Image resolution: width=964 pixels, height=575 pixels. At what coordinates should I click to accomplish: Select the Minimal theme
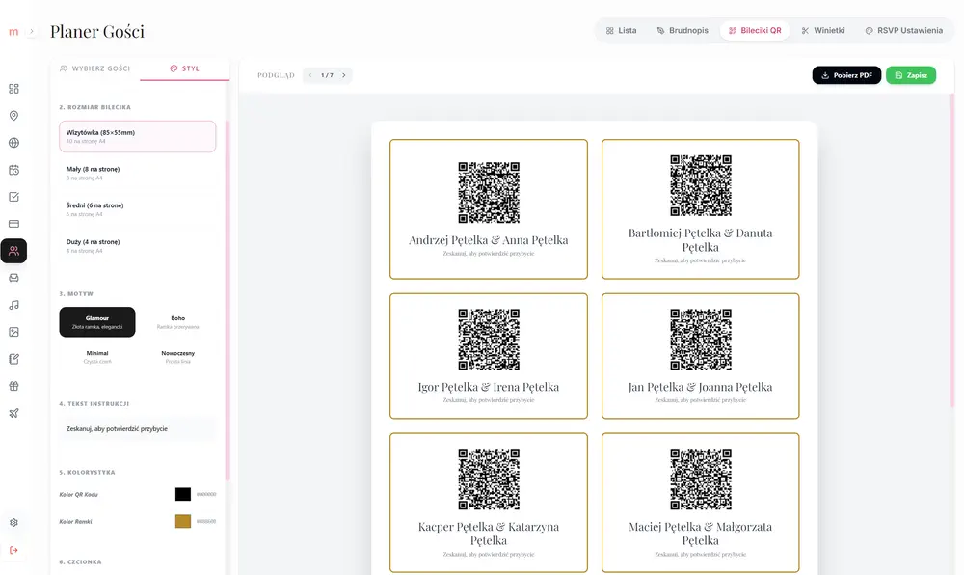pyautogui.click(x=97, y=357)
